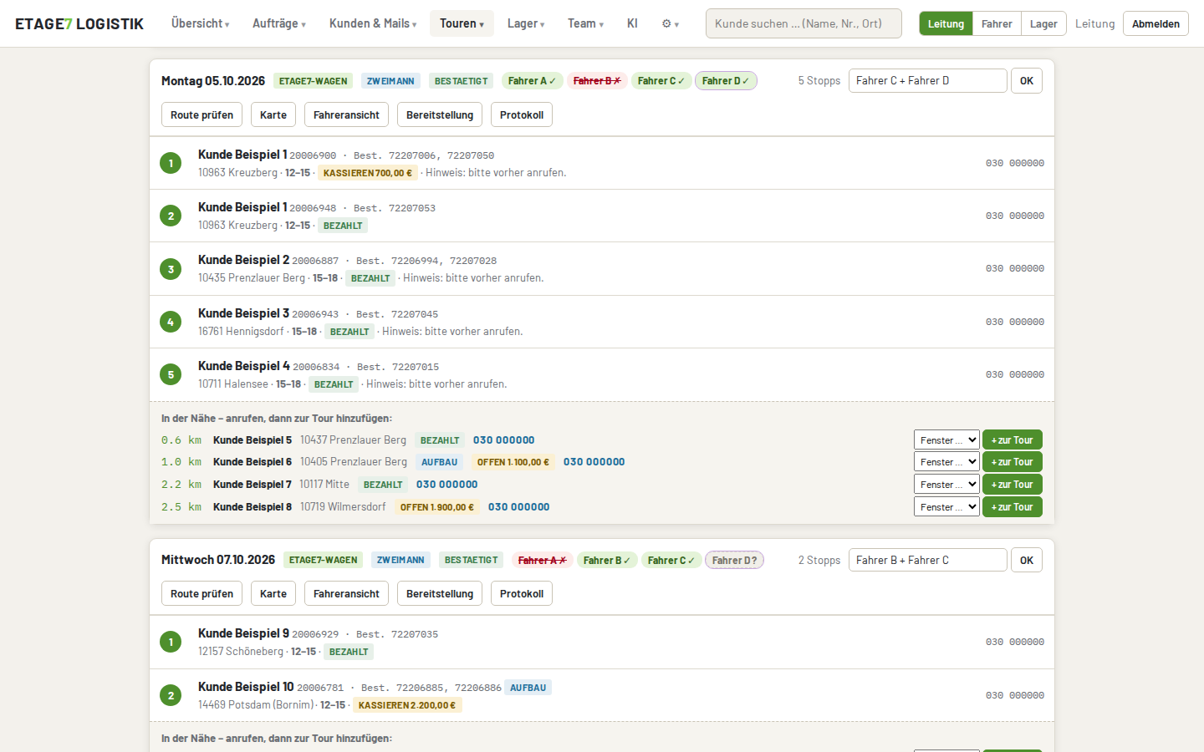Open Karte for Wednesday tour
The image size is (1204, 752).
coord(273,593)
